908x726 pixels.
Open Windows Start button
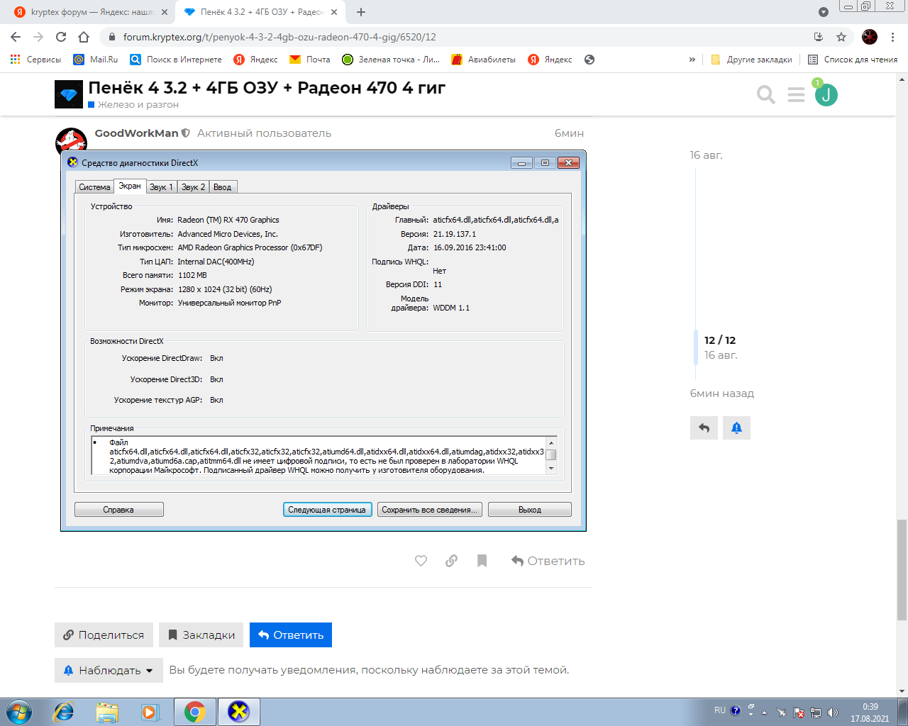point(18,712)
